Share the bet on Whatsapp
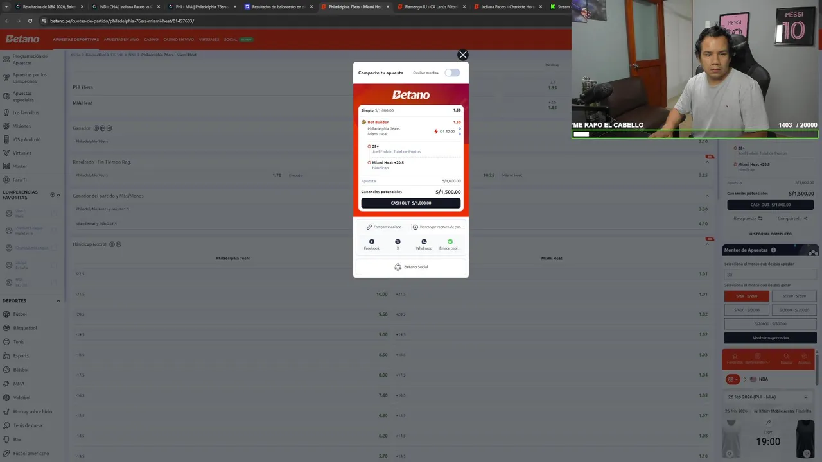Screen dimensions: 822x462 (x=424, y=244)
